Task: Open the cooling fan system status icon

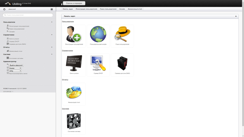Action: (74, 121)
